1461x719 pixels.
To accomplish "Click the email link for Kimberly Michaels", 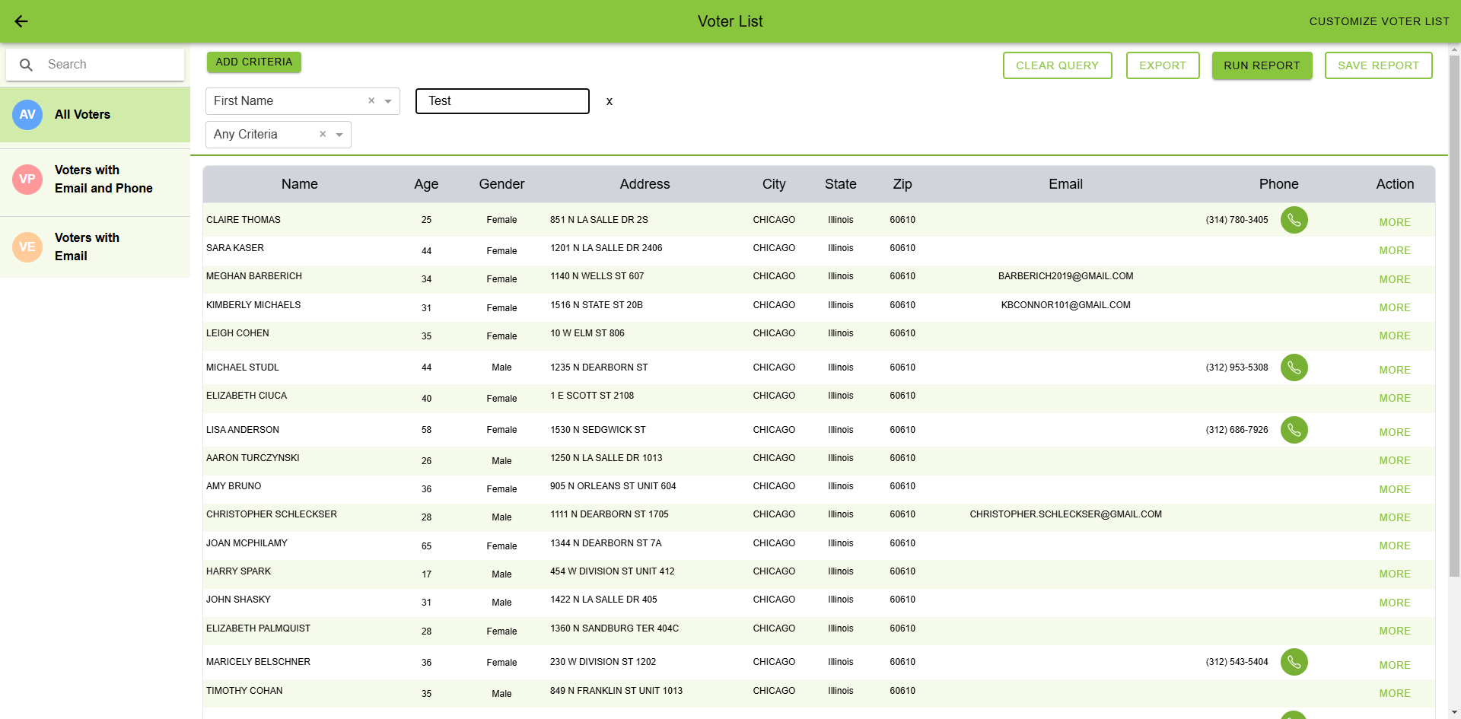I will point(1065,304).
